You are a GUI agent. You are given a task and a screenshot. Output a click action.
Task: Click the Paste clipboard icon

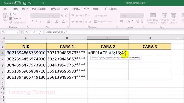(x=5, y=16)
